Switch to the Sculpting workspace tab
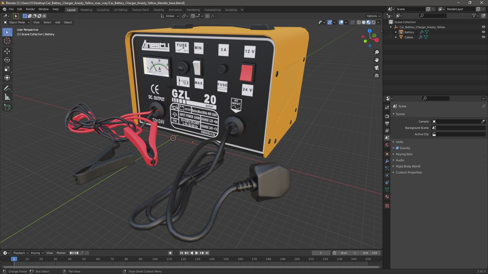This screenshot has width=488, height=274. point(103,10)
